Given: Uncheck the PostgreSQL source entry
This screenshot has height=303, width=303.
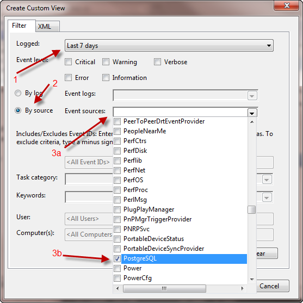Looking at the screenshot, I should click(117, 258).
